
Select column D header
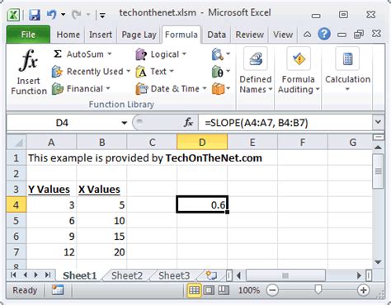[x=202, y=143]
